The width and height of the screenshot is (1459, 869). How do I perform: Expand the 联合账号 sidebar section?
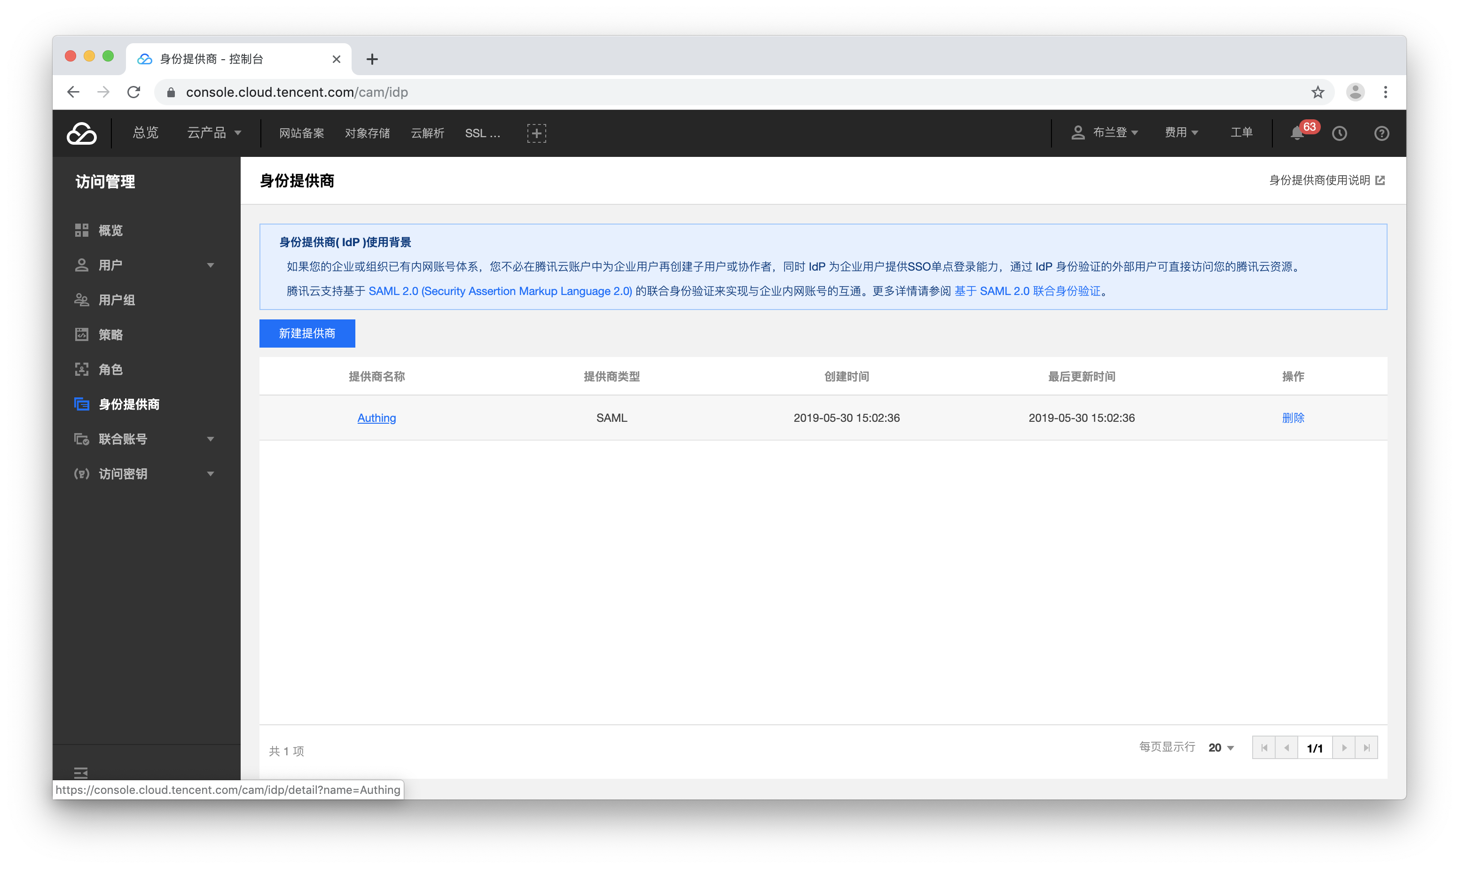124,439
